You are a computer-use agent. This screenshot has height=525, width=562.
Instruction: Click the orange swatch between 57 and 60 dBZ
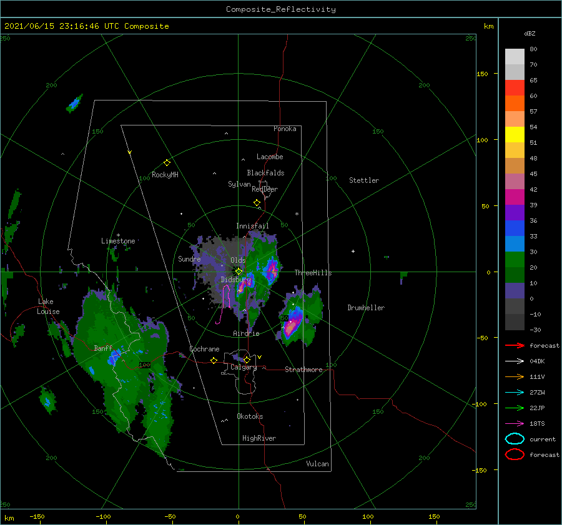(x=515, y=104)
